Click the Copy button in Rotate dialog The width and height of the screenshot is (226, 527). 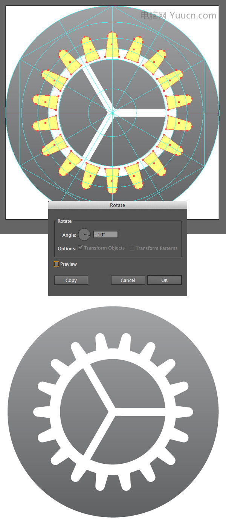71,280
